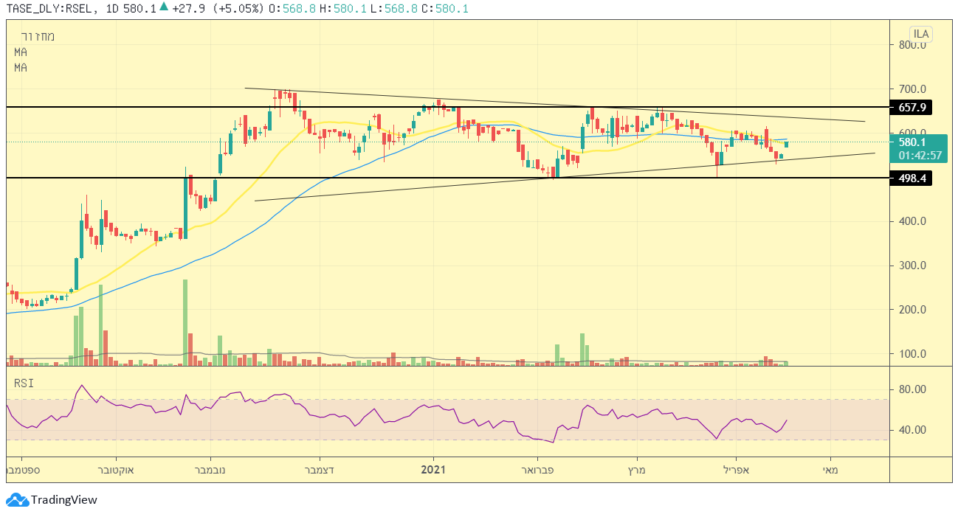Click the אפריל time axis label

735,469
